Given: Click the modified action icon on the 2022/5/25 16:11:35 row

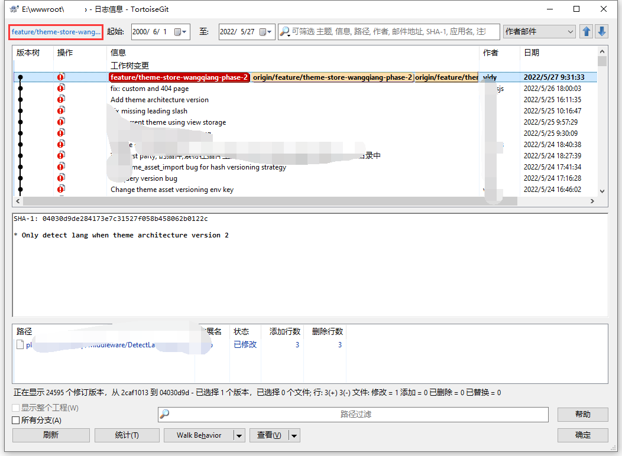Looking at the screenshot, I should pos(61,99).
